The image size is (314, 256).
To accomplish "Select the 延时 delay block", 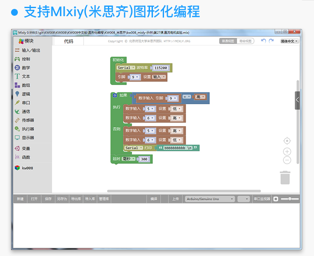I will pyautogui.click(x=132, y=159).
